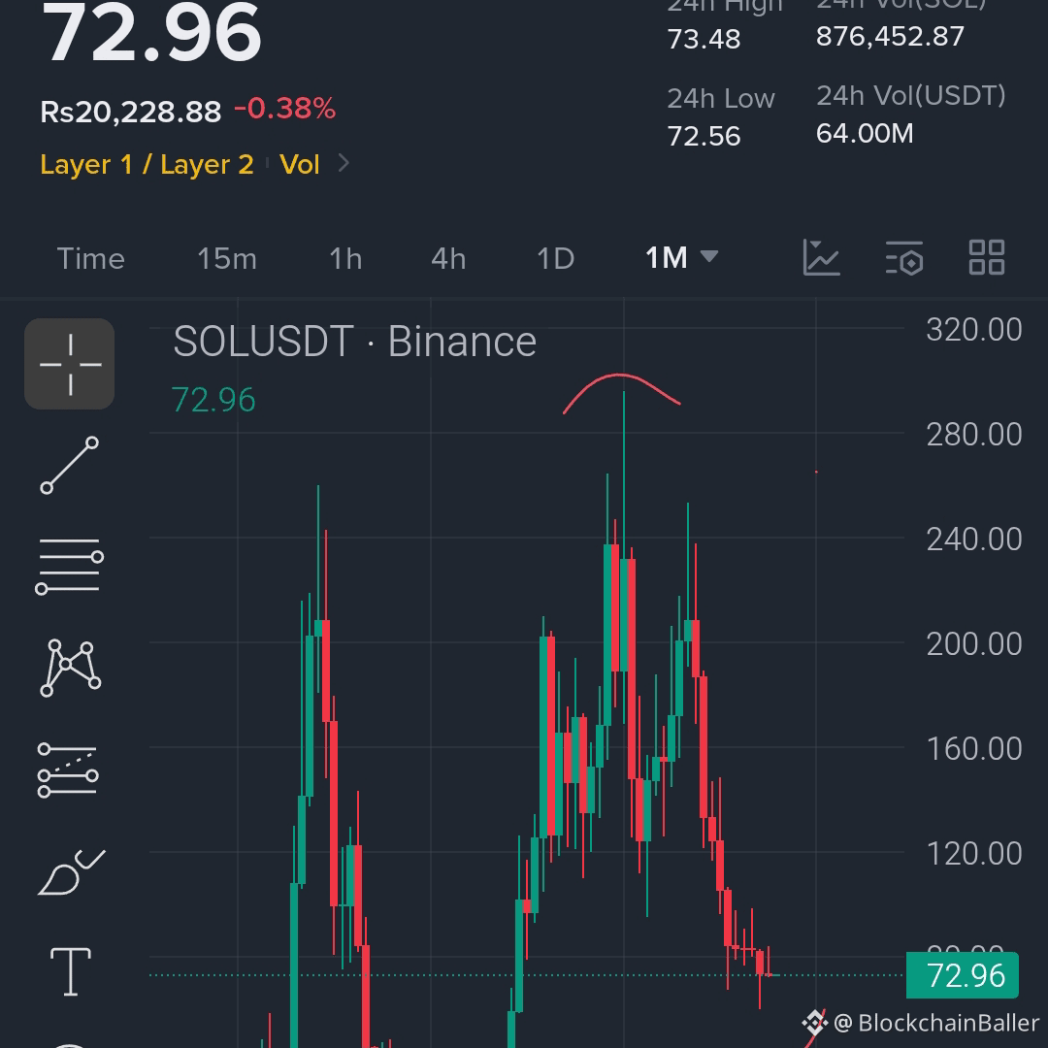Select the brush drawing tool

coord(71,872)
